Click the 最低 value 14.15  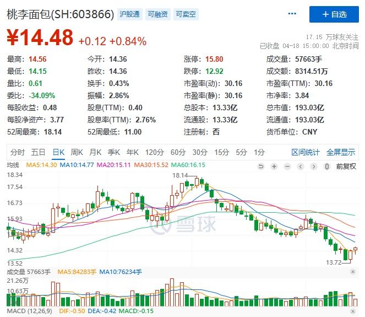(37, 71)
